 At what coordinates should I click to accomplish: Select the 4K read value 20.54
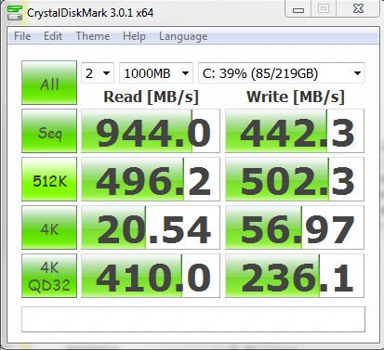(x=151, y=227)
